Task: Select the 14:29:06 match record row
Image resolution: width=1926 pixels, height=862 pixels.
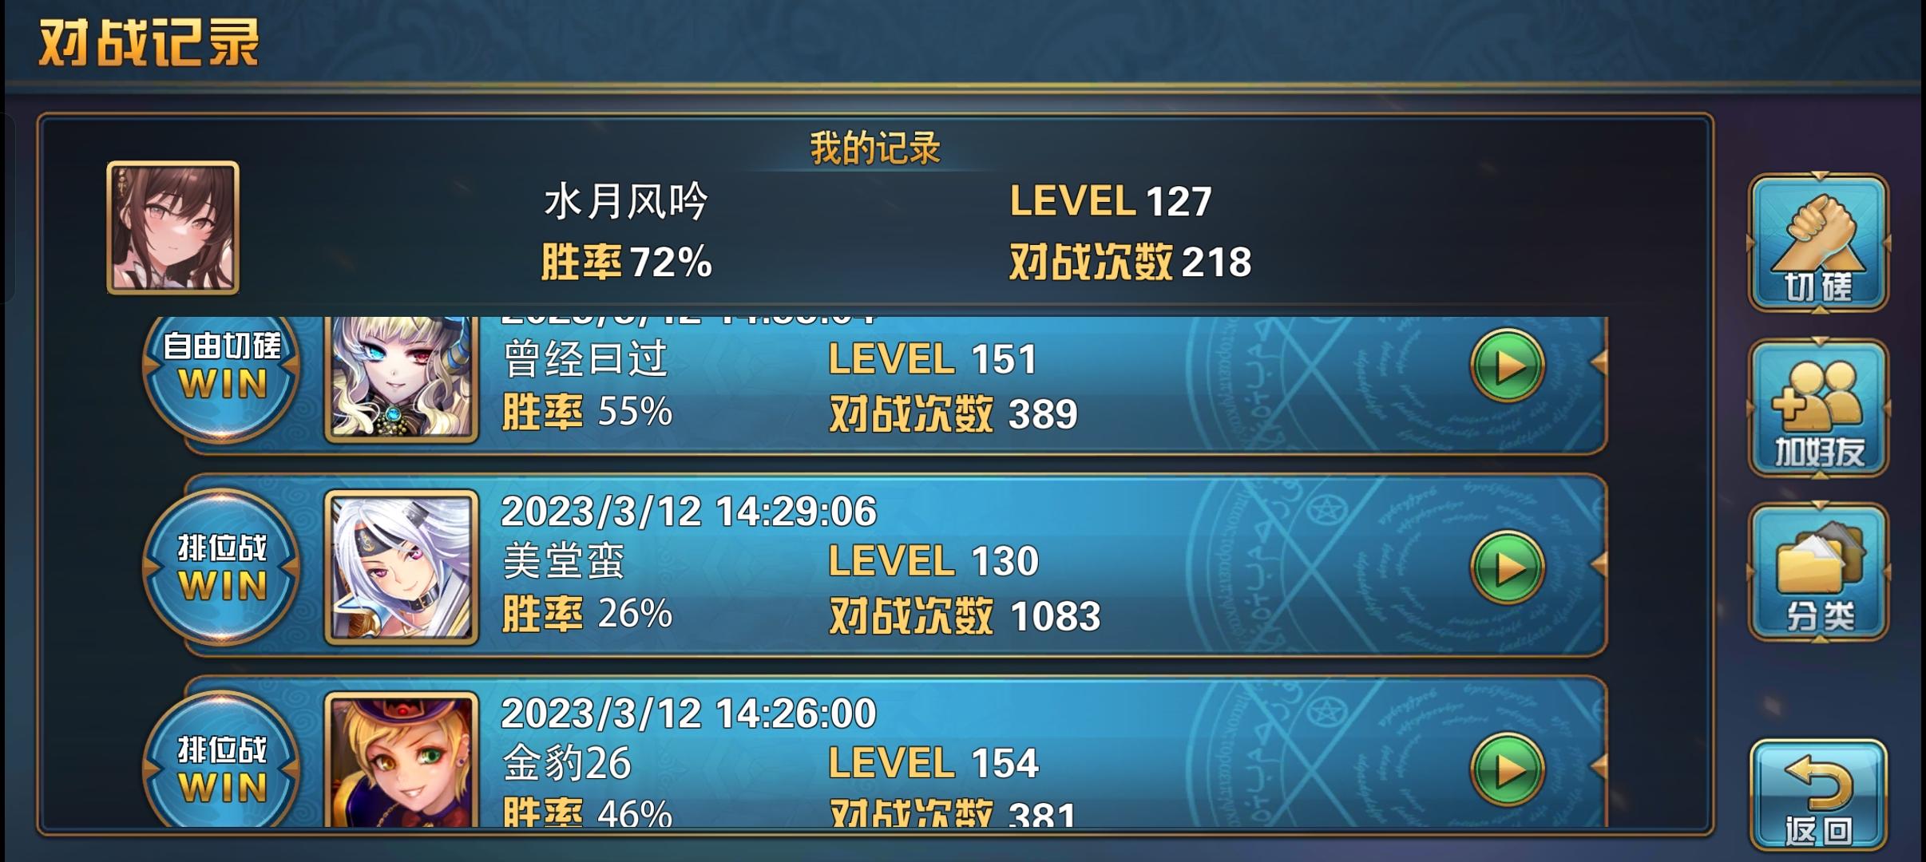Action: click(895, 566)
